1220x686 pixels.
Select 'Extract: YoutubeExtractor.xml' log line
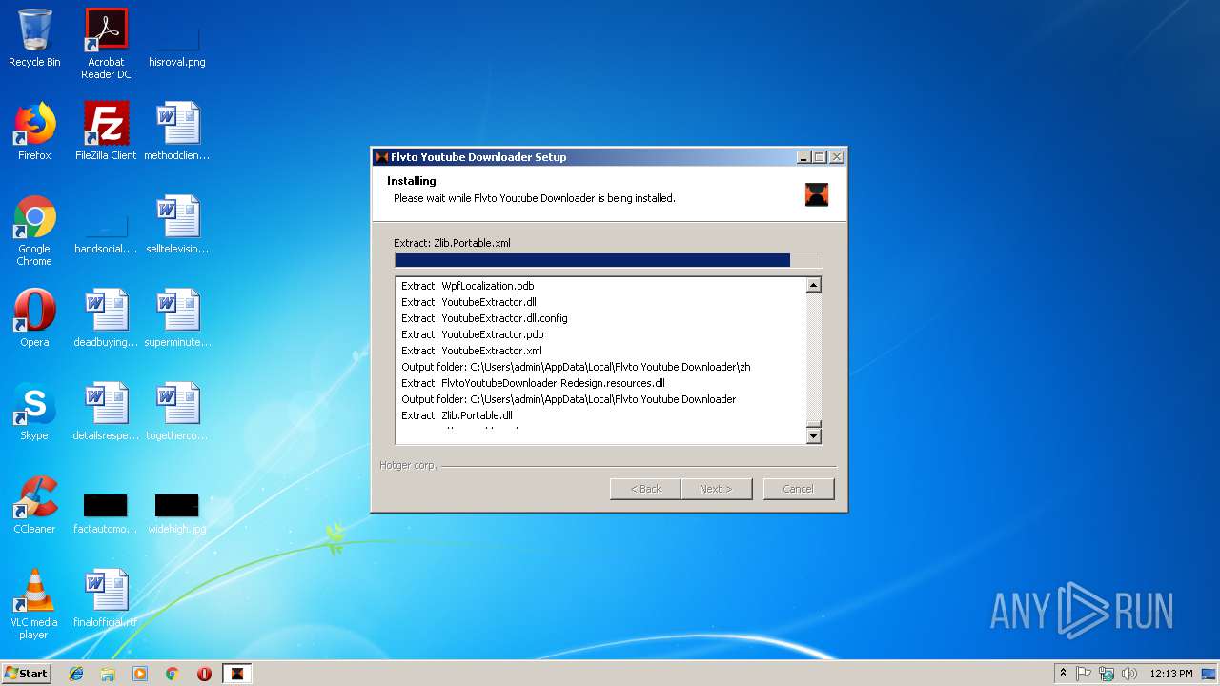click(x=471, y=351)
